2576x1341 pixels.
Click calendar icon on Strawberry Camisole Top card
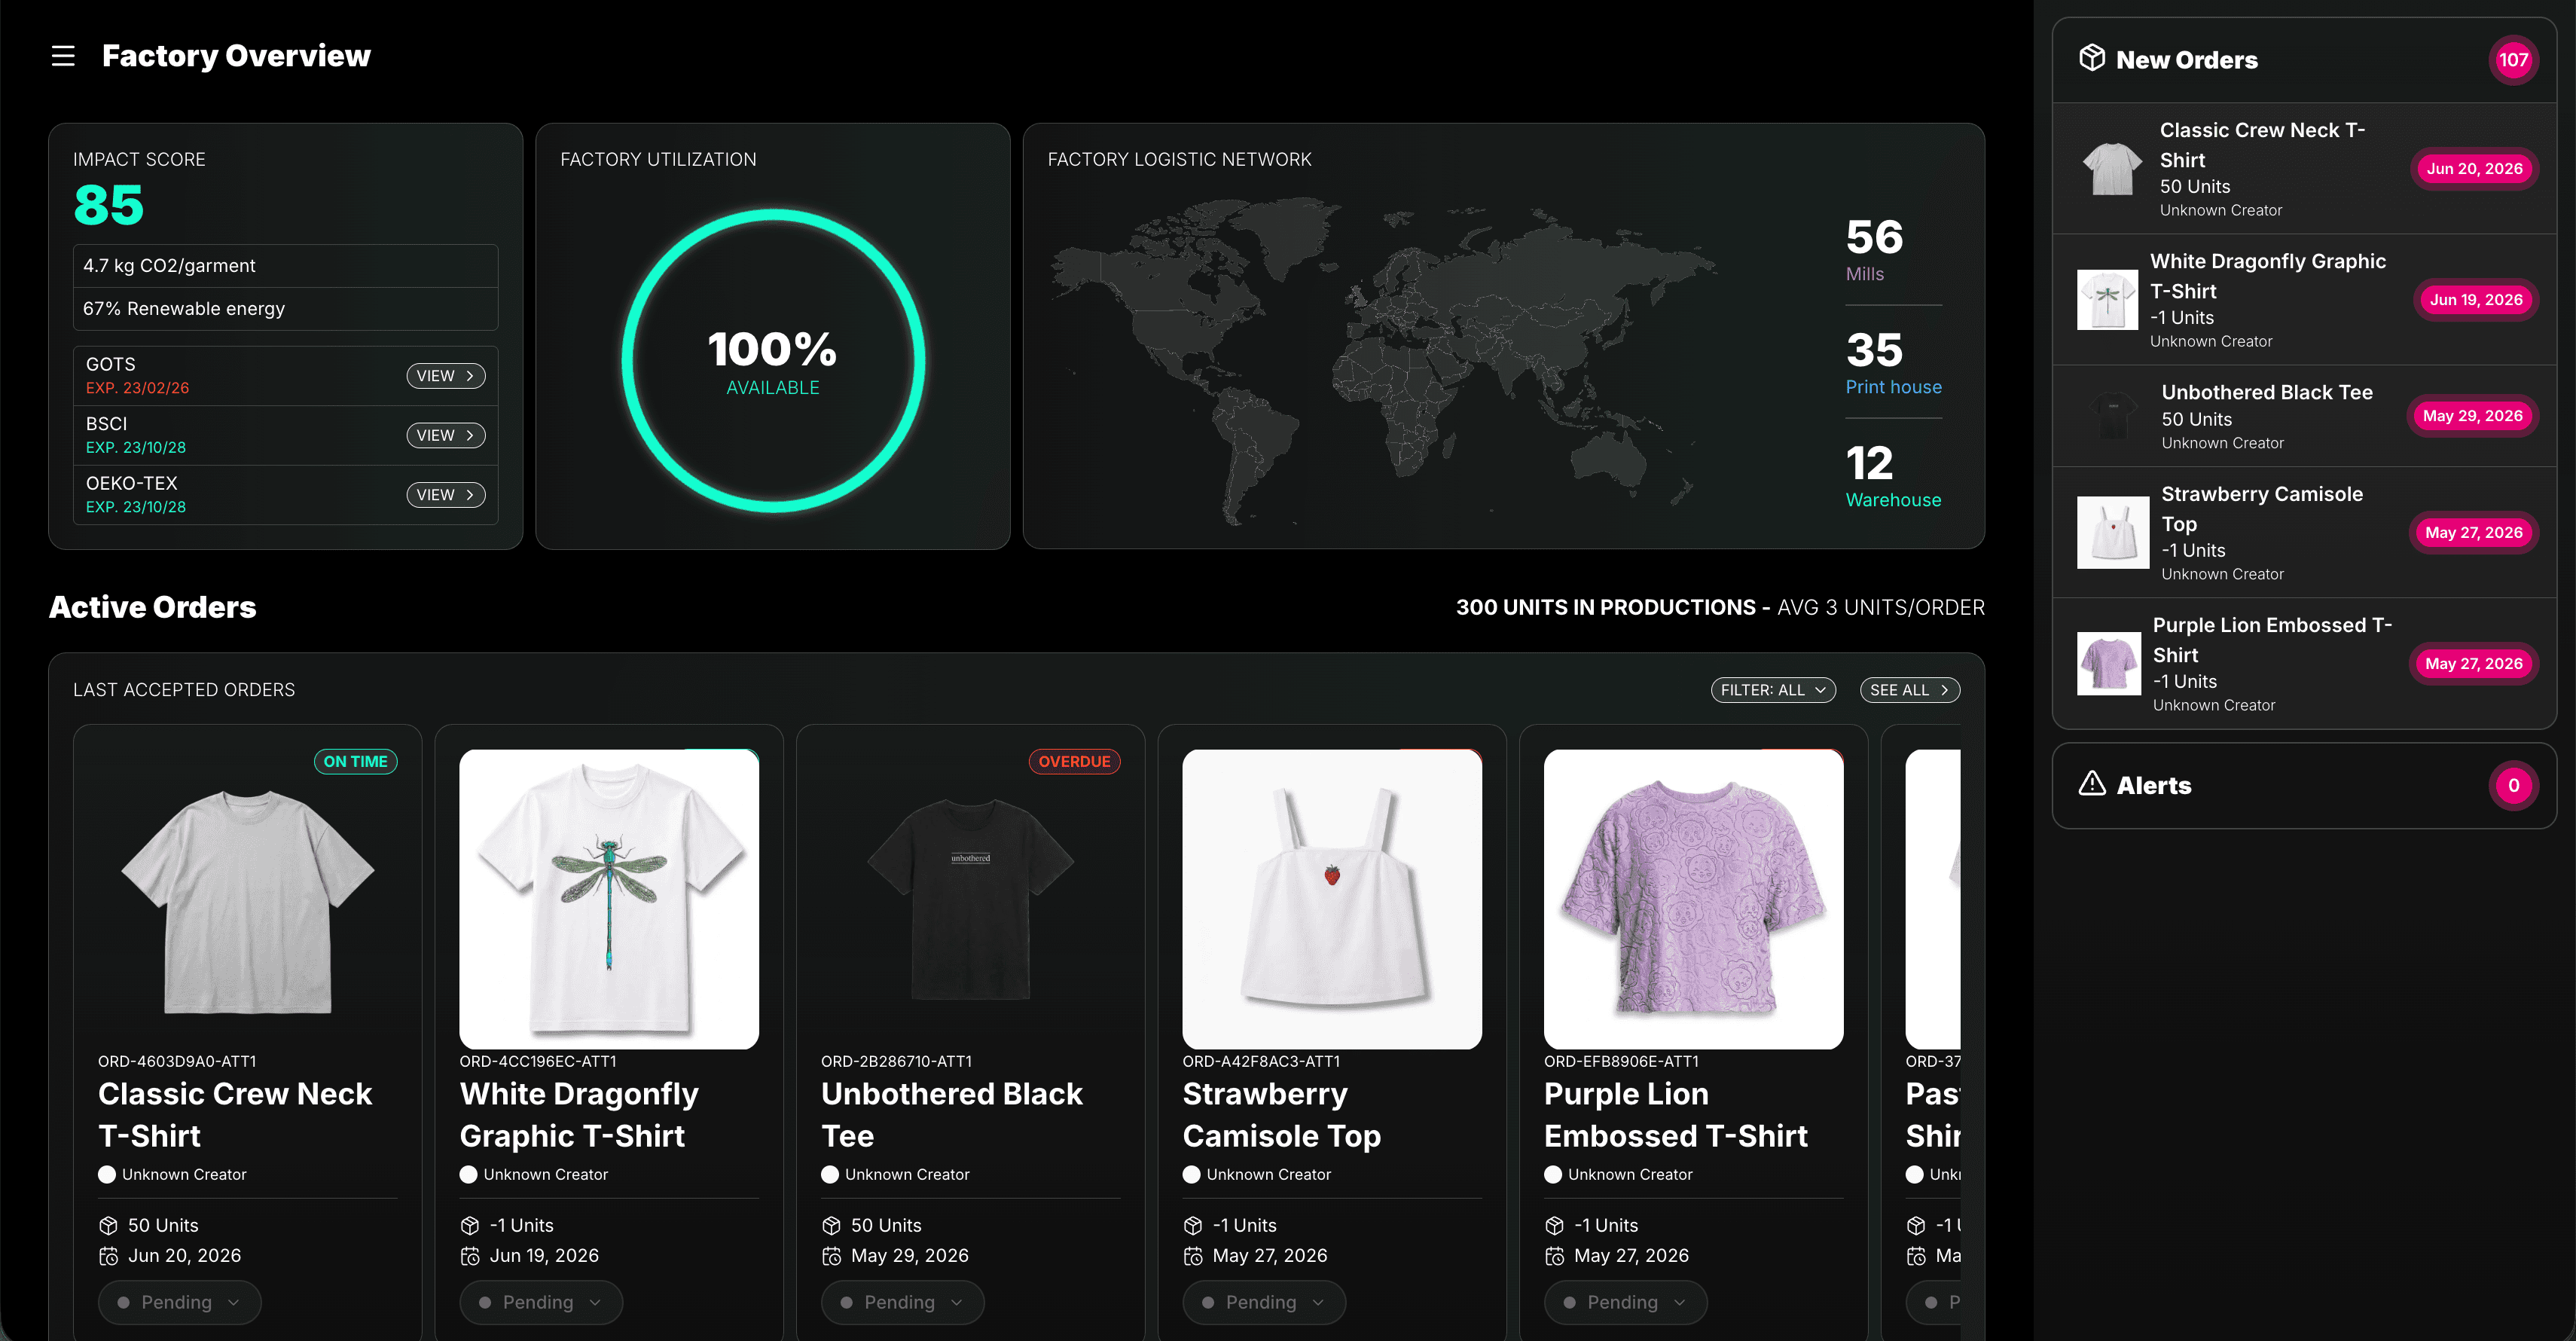[1193, 1256]
